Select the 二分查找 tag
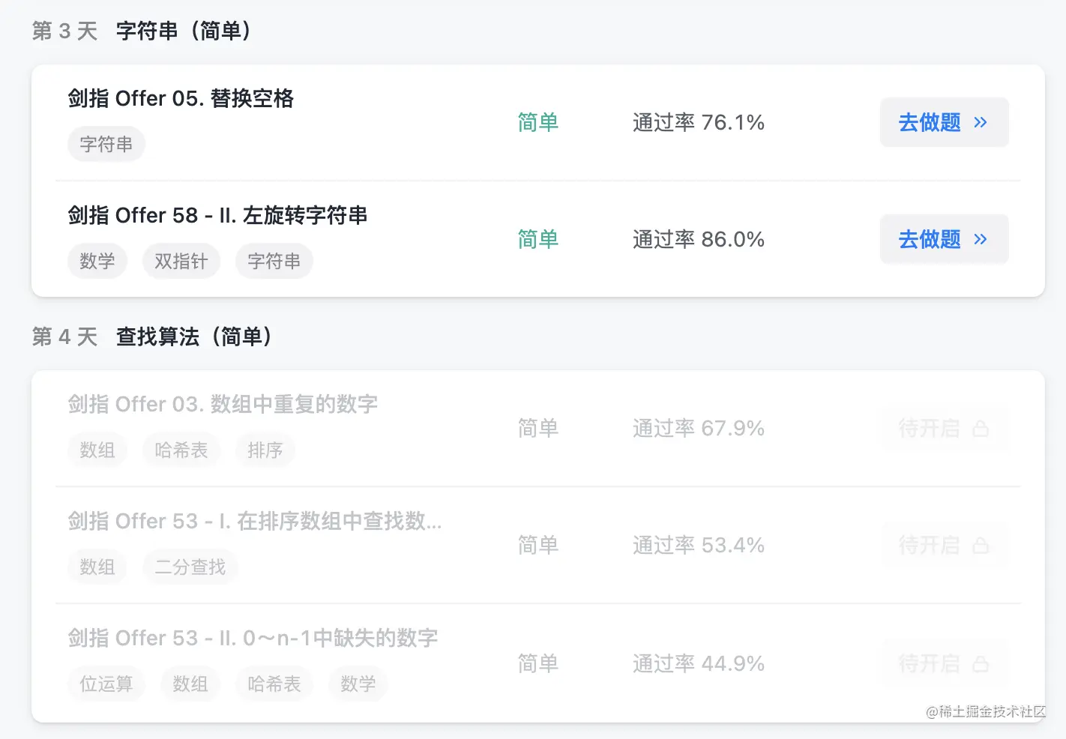The width and height of the screenshot is (1066, 739). click(190, 567)
